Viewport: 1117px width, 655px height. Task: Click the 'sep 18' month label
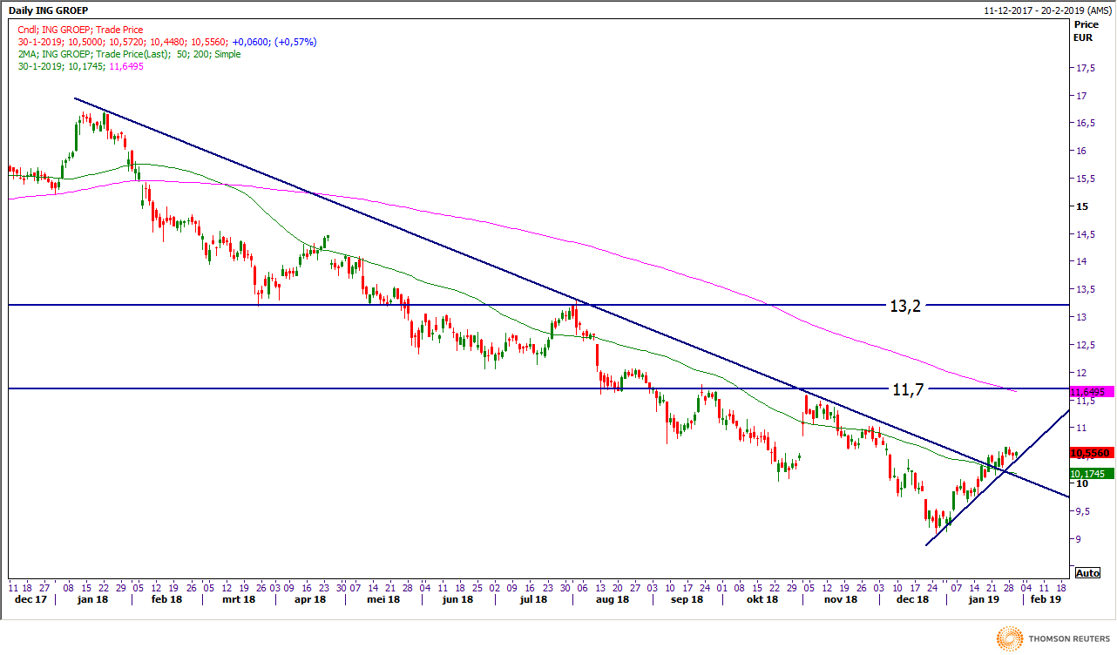pos(687,599)
